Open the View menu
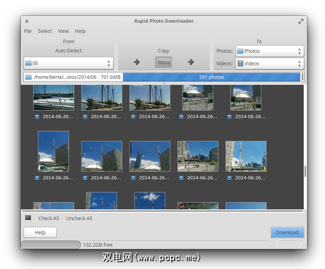325x269 pixels. point(63,31)
